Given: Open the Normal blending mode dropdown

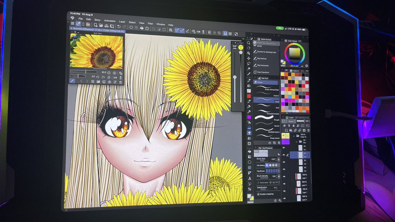Looking at the screenshot, I should [292, 121].
